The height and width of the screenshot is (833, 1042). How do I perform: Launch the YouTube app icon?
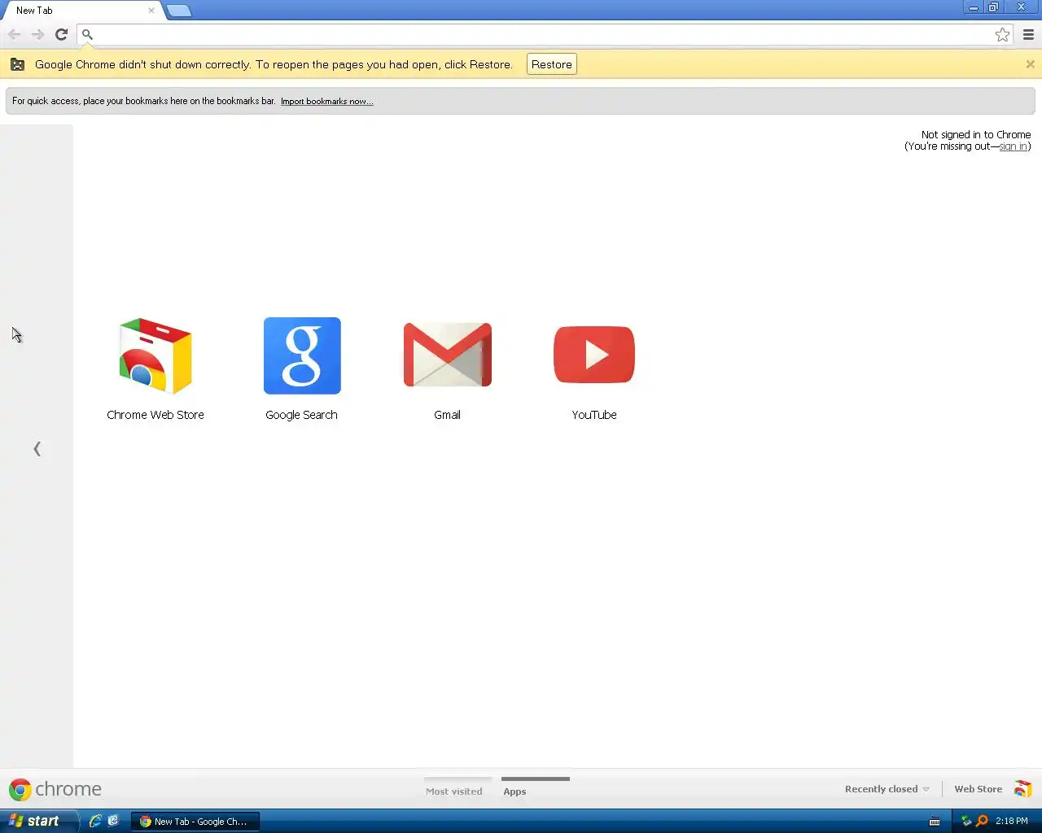point(594,355)
